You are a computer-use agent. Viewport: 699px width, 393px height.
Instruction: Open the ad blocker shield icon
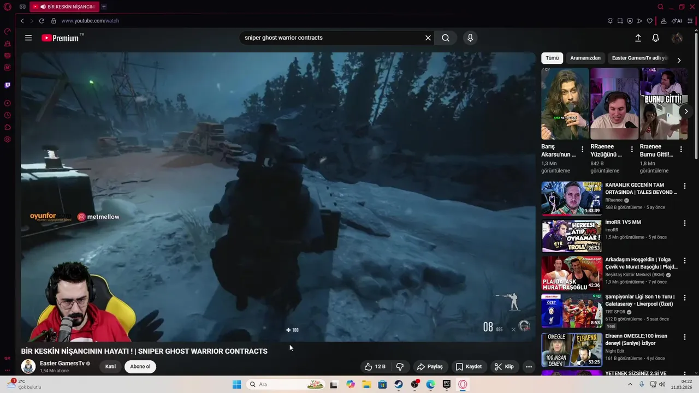coord(630,21)
